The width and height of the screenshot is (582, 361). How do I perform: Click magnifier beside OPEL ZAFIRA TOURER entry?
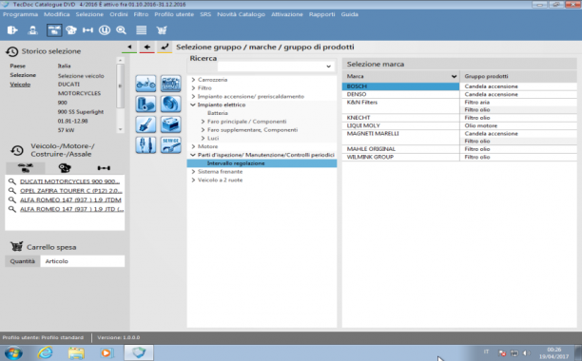pyautogui.click(x=12, y=191)
